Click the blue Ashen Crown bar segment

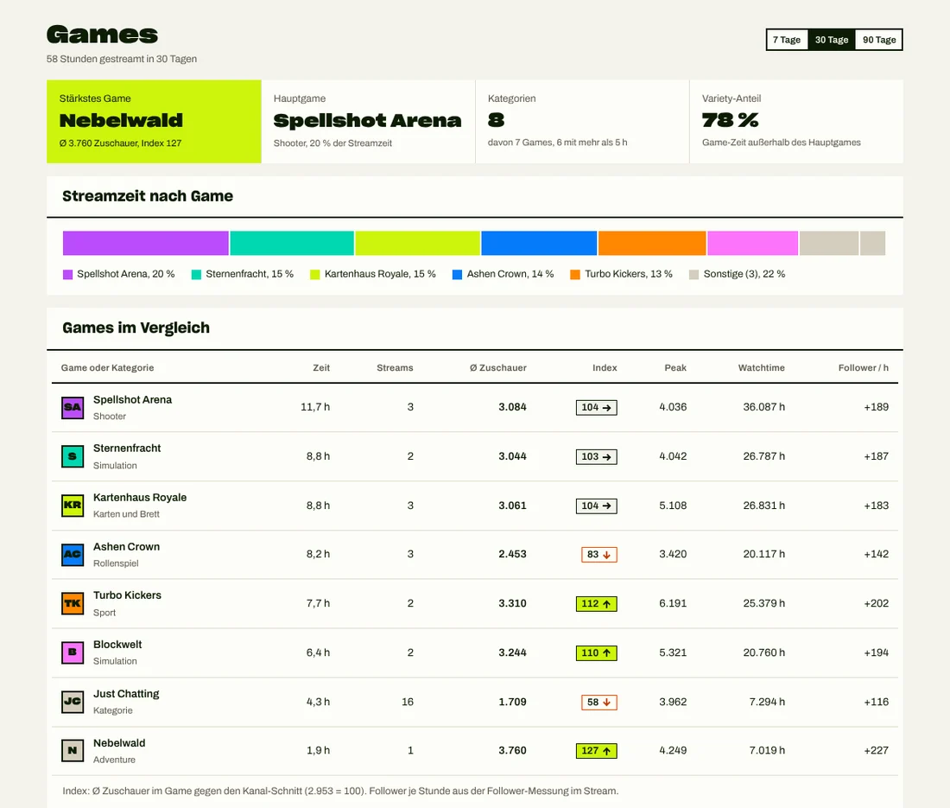pyautogui.click(x=539, y=243)
